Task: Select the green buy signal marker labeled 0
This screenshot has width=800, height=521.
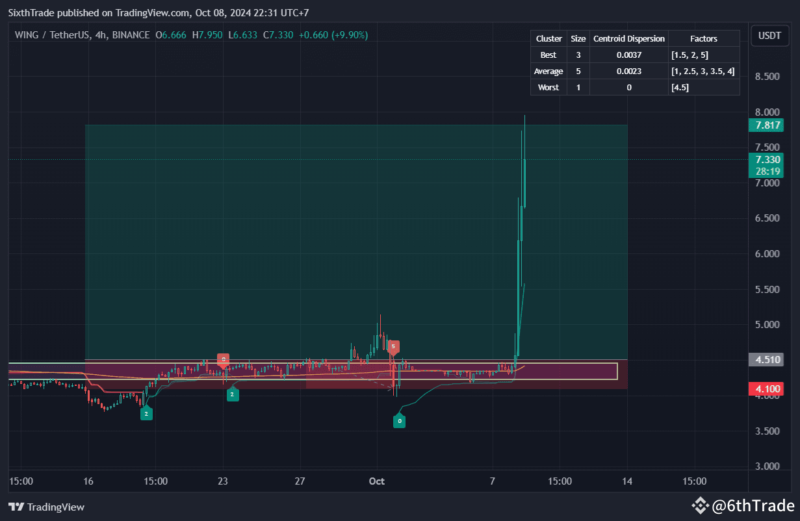Action: 399,420
